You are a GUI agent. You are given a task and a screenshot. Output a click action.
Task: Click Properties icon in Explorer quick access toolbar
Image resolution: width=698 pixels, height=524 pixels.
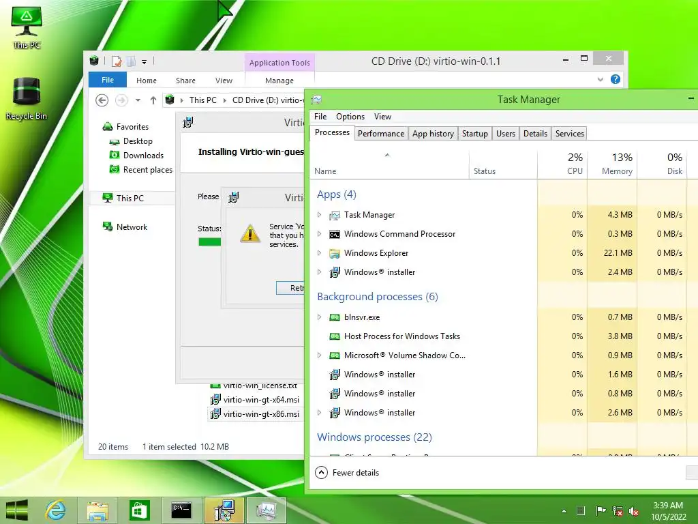[117, 61]
